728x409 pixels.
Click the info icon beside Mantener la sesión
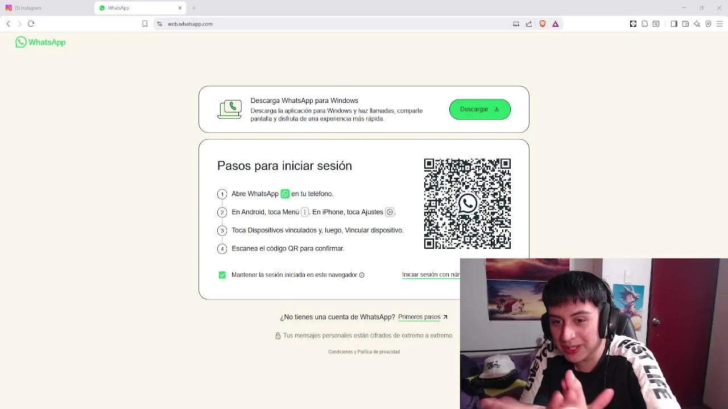[x=362, y=275]
